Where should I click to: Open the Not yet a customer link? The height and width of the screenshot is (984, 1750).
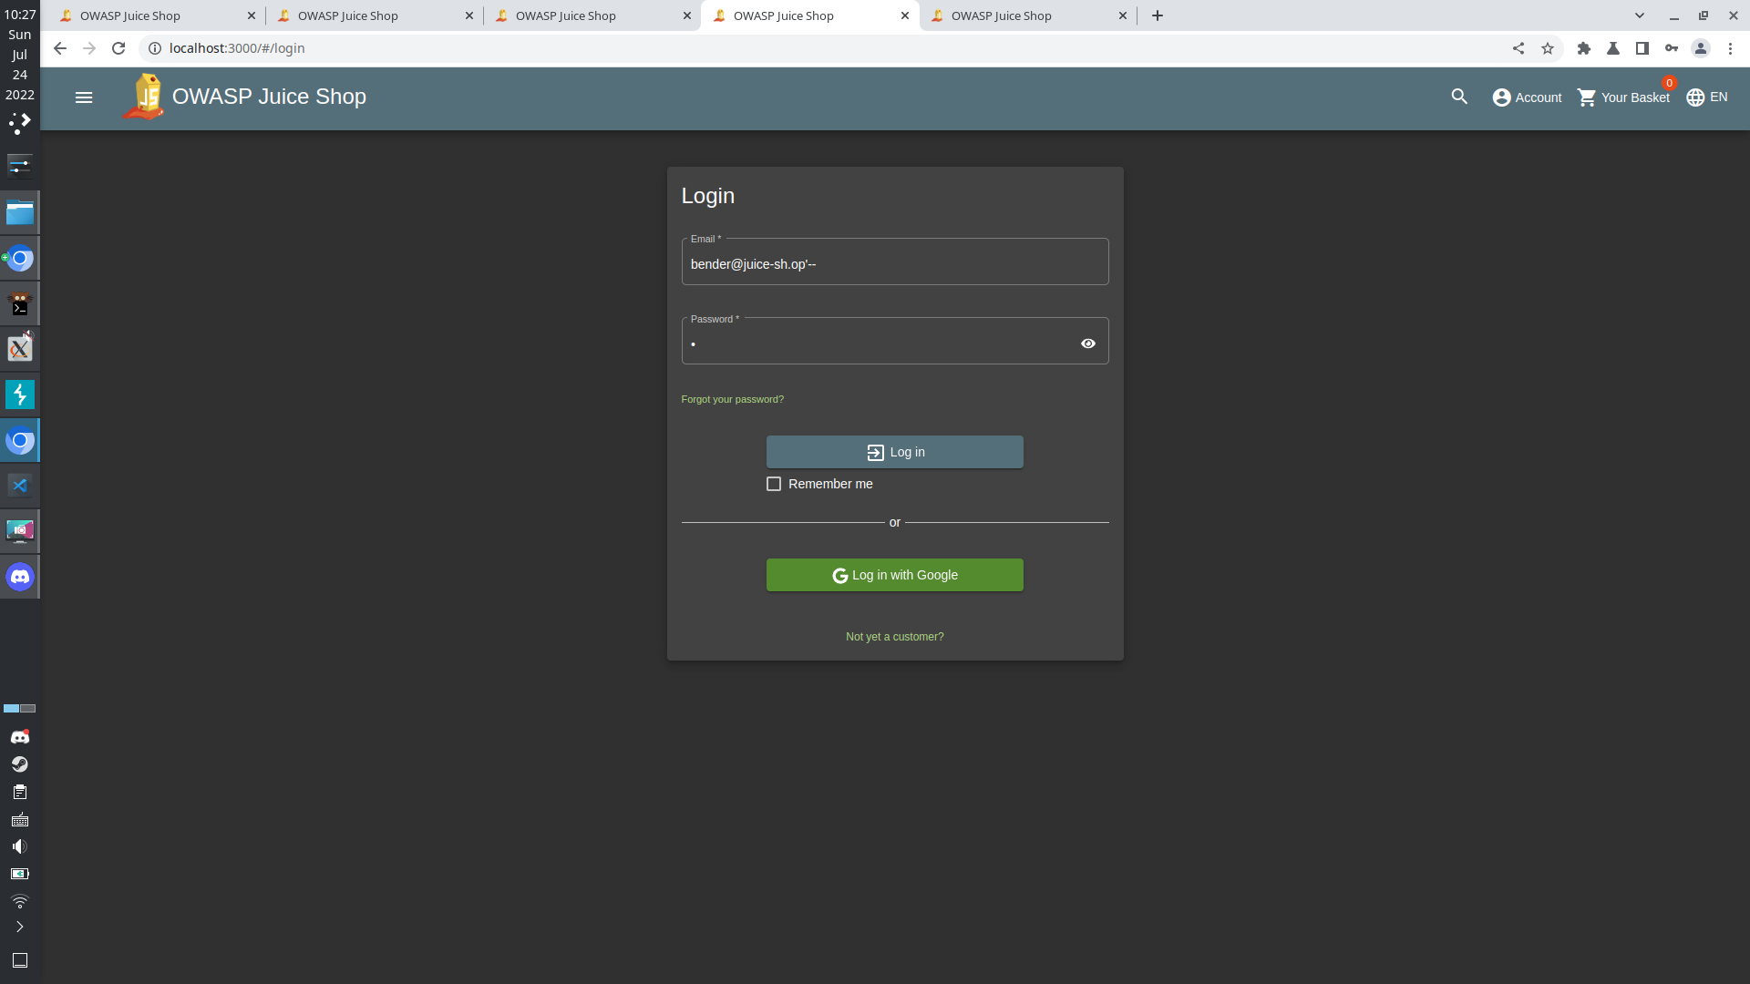point(895,637)
